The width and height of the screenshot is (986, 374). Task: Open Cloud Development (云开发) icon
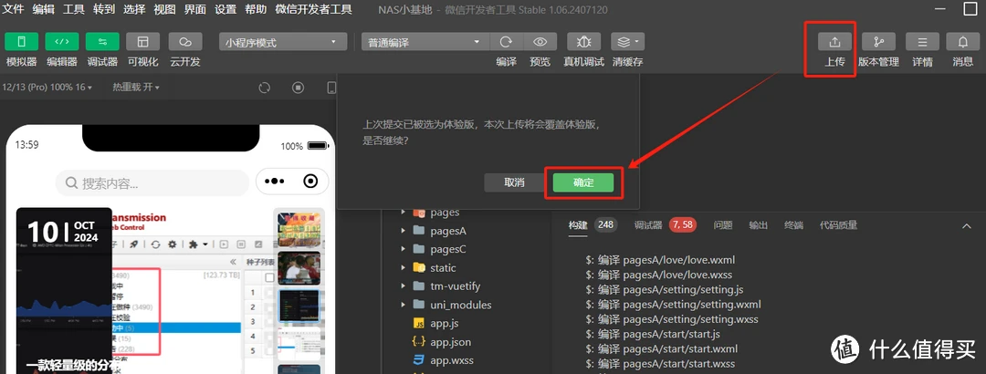click(185, 42)
